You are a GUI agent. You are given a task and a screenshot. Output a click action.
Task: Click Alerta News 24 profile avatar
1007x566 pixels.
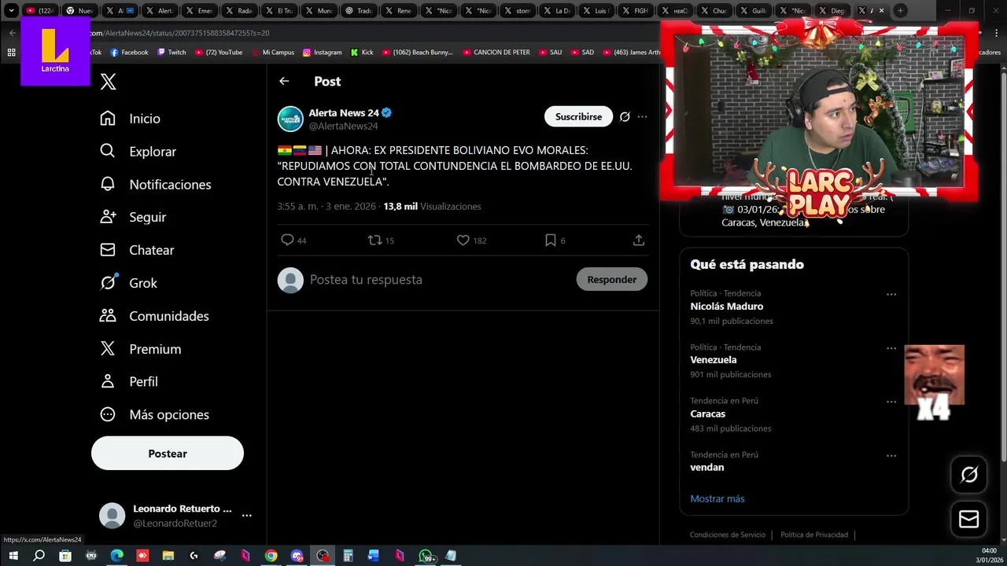(290, 119)
